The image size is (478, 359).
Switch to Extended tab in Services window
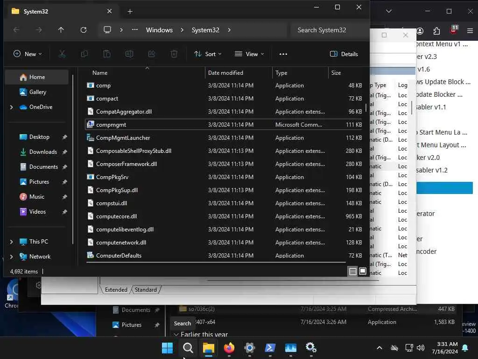pos(116,290)
